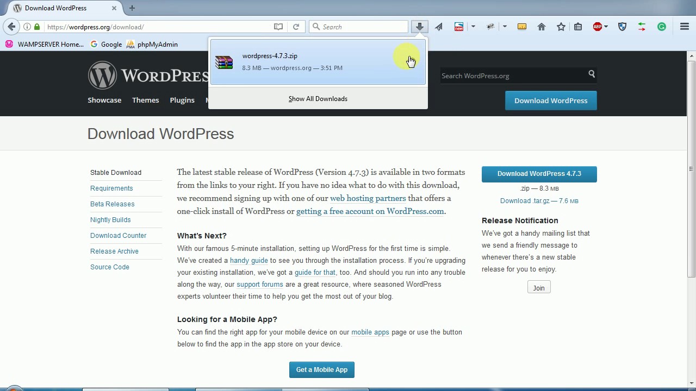
Task: Go to home page via house icon
Action: (542, 27)
